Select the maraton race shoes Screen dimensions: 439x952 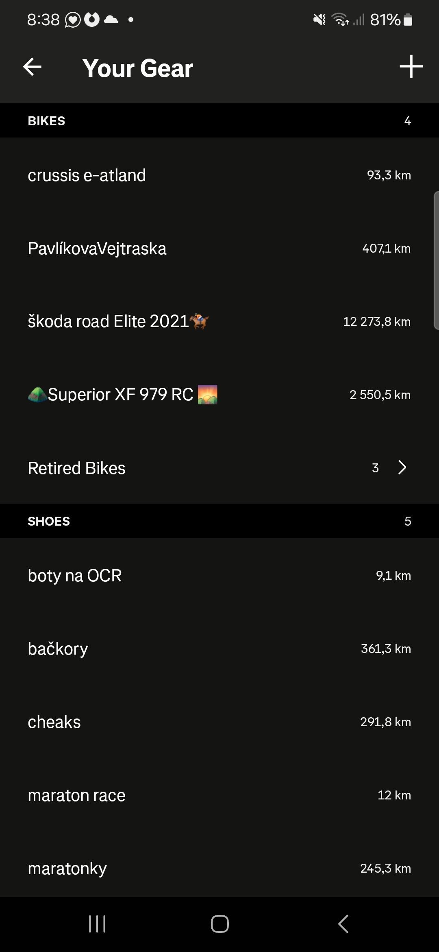219,795
